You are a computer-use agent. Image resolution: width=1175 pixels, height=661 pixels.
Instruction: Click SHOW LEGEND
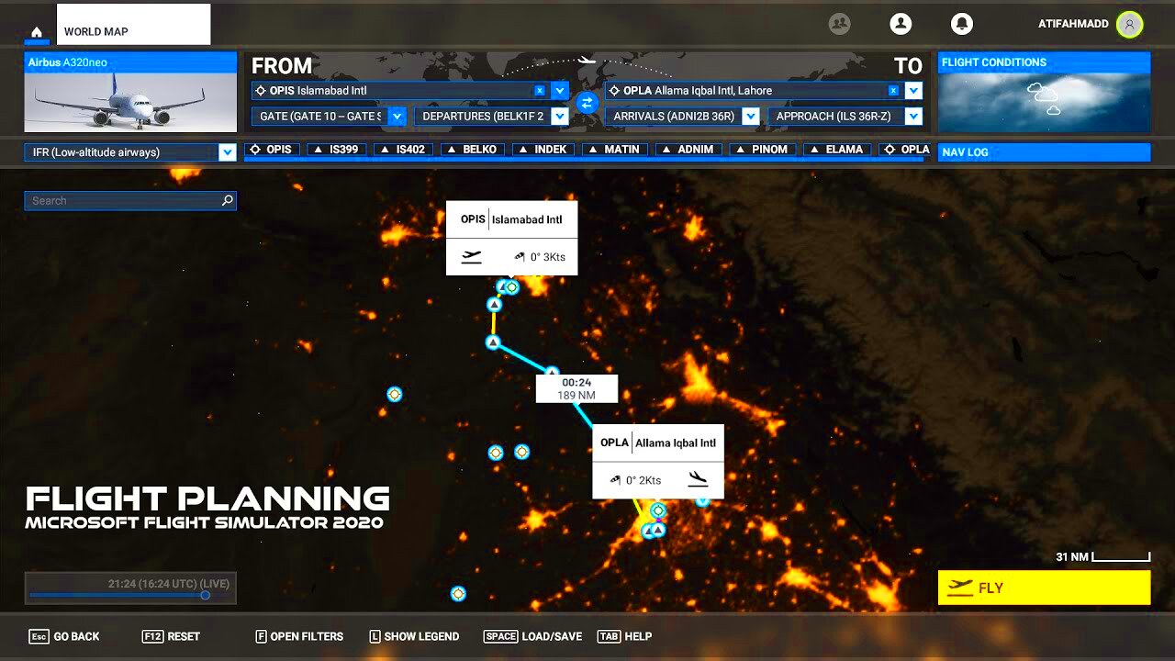[414, 636]
